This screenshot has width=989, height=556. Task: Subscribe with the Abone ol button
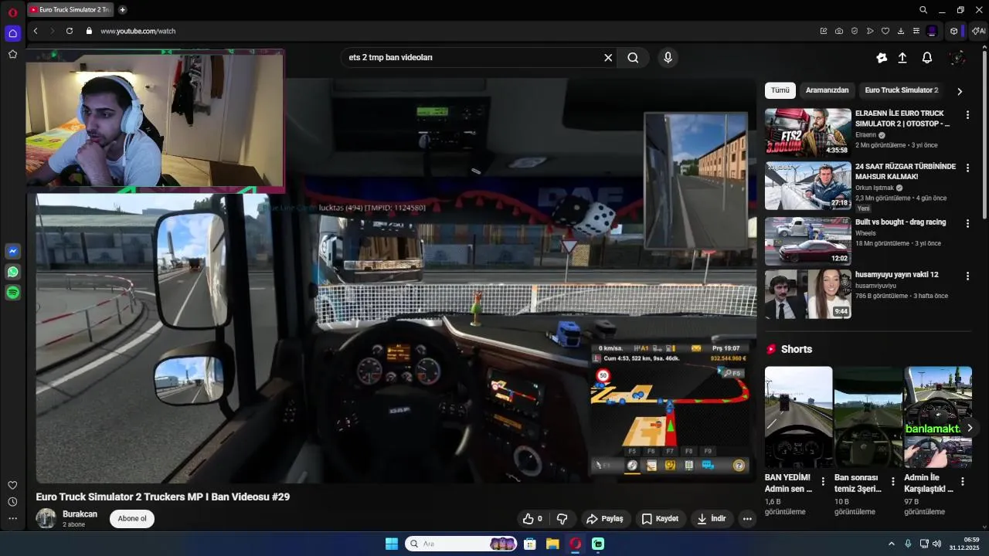(132, 519)
